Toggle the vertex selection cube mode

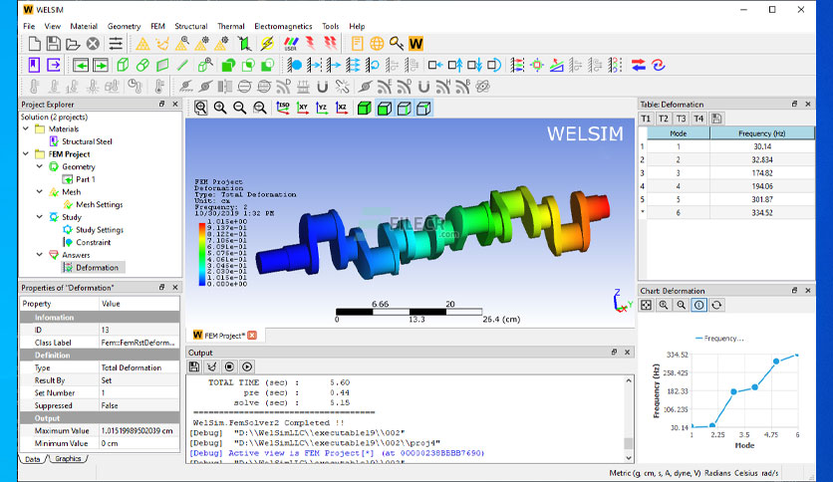423,108
